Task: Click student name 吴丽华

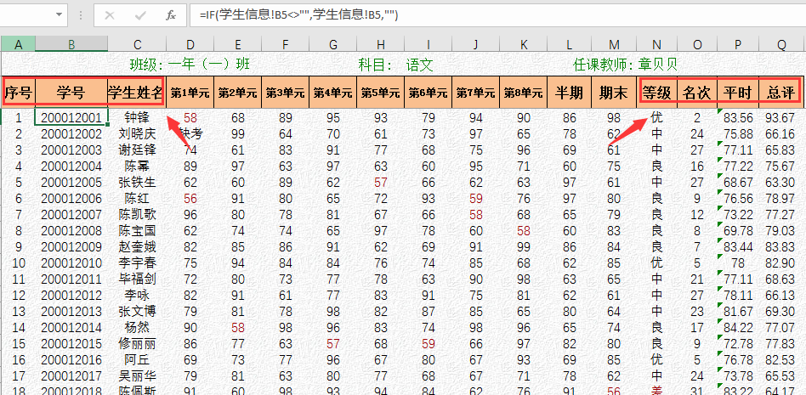Action: click(137, 375)
